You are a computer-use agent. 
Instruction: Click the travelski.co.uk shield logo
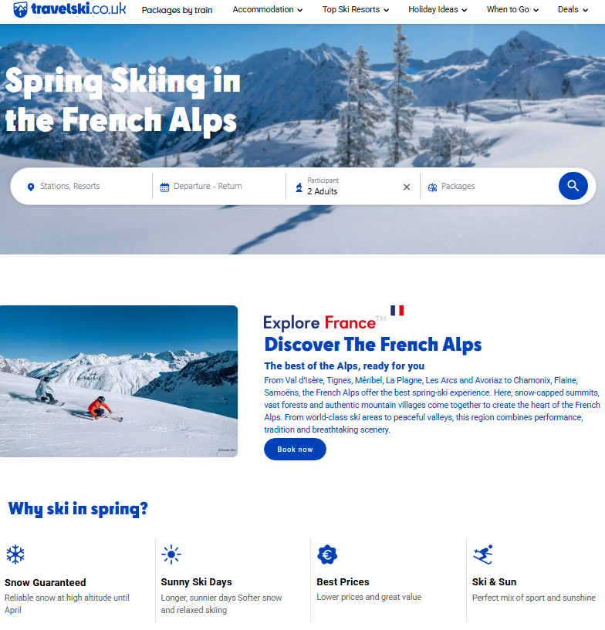(20, 10)
